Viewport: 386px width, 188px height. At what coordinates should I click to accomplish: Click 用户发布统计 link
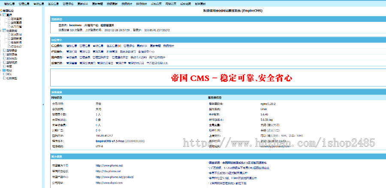[x=157, y=57]
